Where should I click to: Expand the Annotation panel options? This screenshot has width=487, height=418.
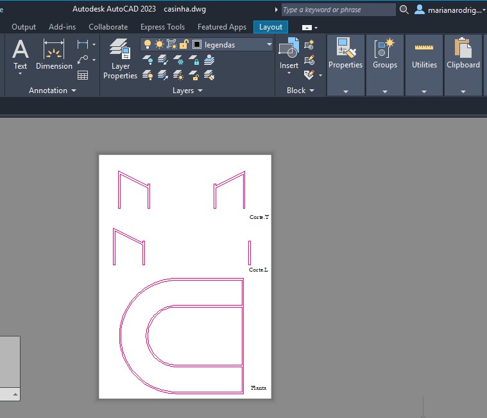point(53,91)
